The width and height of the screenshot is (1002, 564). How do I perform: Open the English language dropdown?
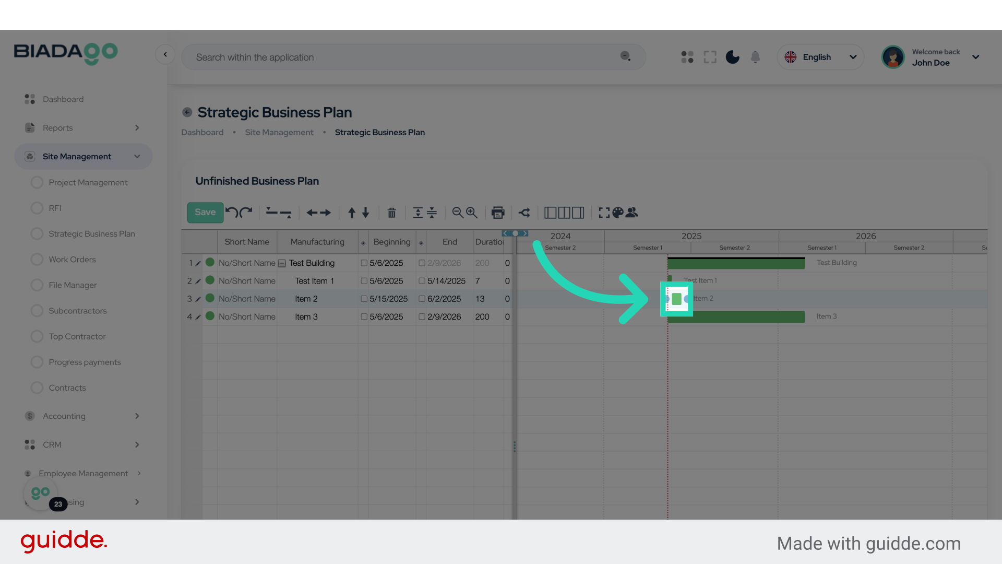coord(820,57)
